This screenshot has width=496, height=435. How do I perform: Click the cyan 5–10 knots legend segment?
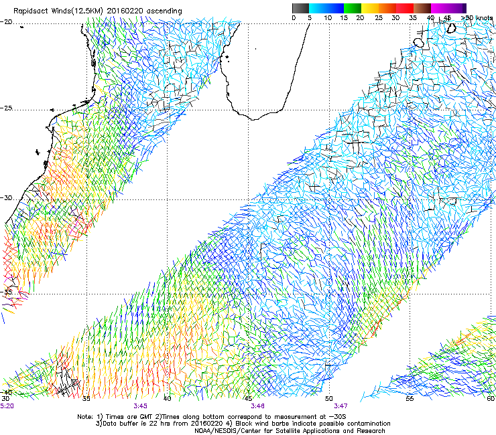(318, 8)
